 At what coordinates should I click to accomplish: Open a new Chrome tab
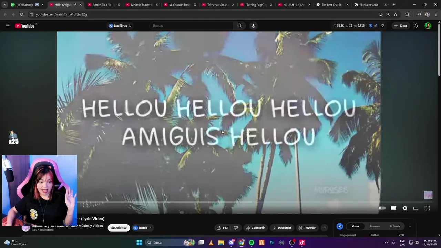coord(394,5)
